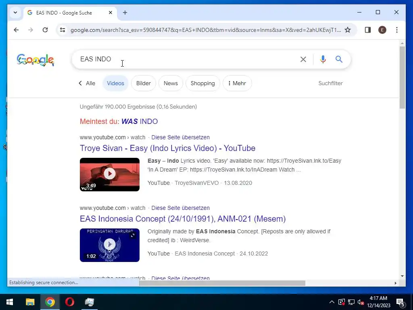The width and height of the screenshot is (413, 310).
Task: Click the browser forward arrow
Action: (x=31, y=30)
